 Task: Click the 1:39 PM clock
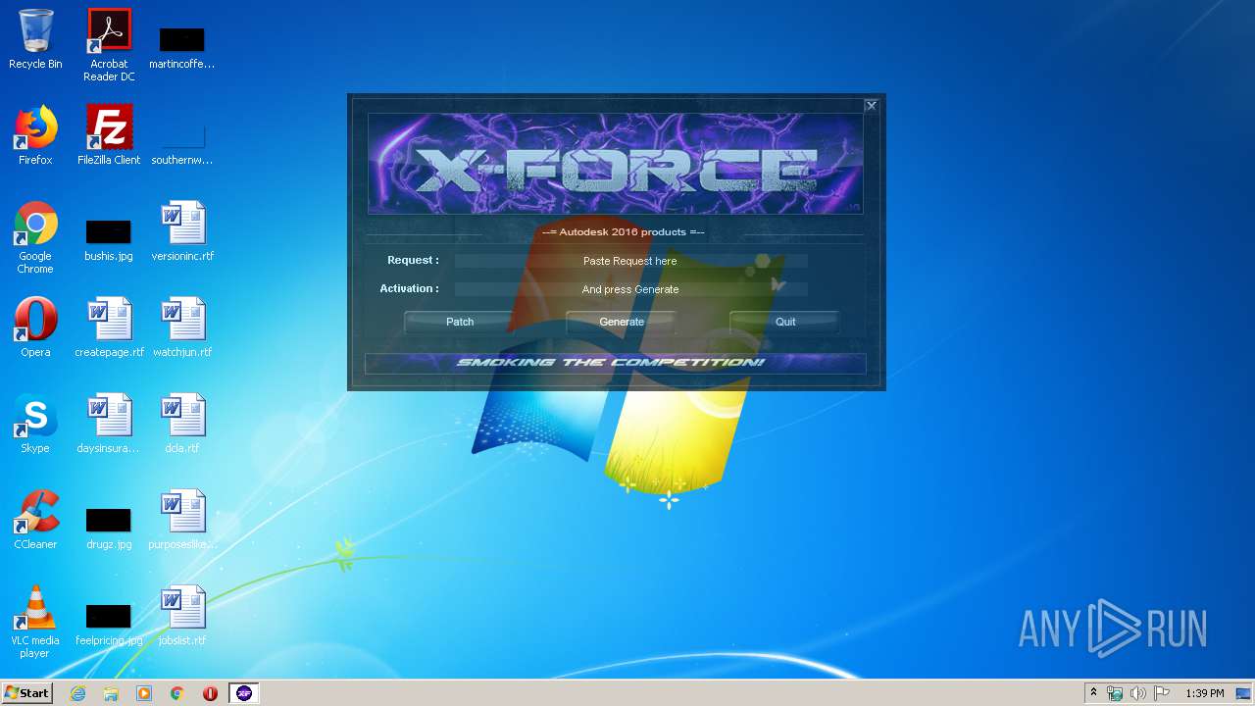(x=1204, y=693)
